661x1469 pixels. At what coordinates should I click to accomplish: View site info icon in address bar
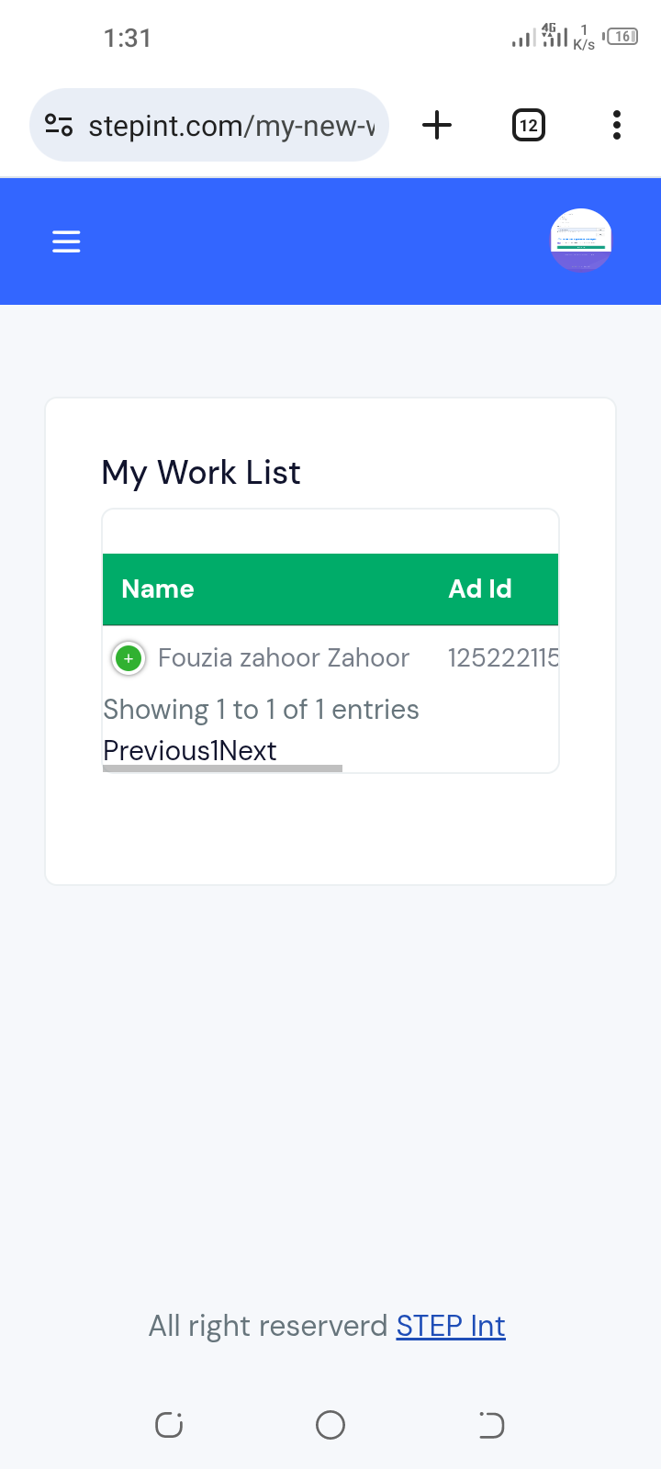59,125
